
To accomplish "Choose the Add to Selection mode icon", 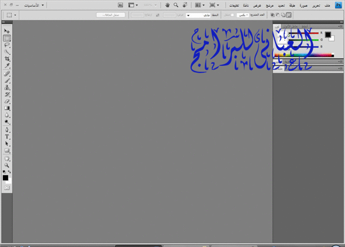I will (x=283, y=15).
